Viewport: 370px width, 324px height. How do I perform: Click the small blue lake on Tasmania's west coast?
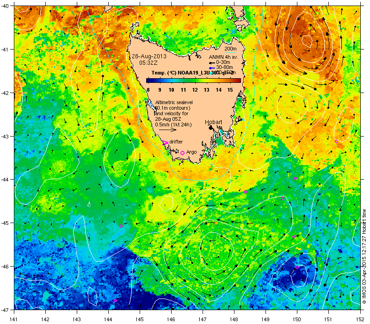click(x=151, y=105)
